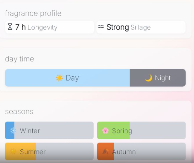Click the day time section heading
This screenshot has height=163, width=194.
click(x=19, y=59)
